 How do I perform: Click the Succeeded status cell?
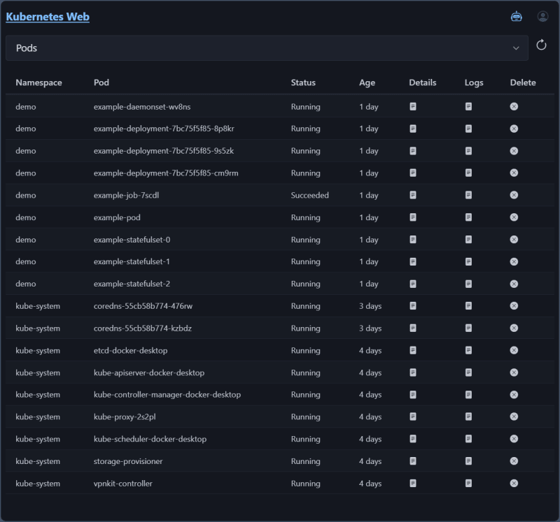coord(309,195)
